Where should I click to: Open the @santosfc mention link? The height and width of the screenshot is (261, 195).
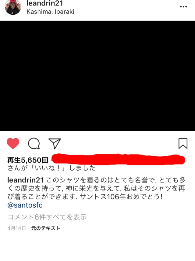coord(25,205)
